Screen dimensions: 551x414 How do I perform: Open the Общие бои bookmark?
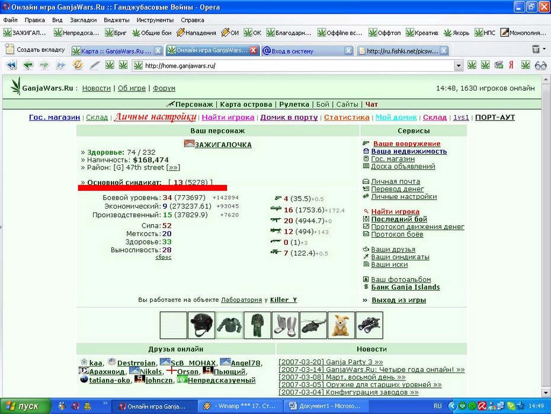[152, 33]
